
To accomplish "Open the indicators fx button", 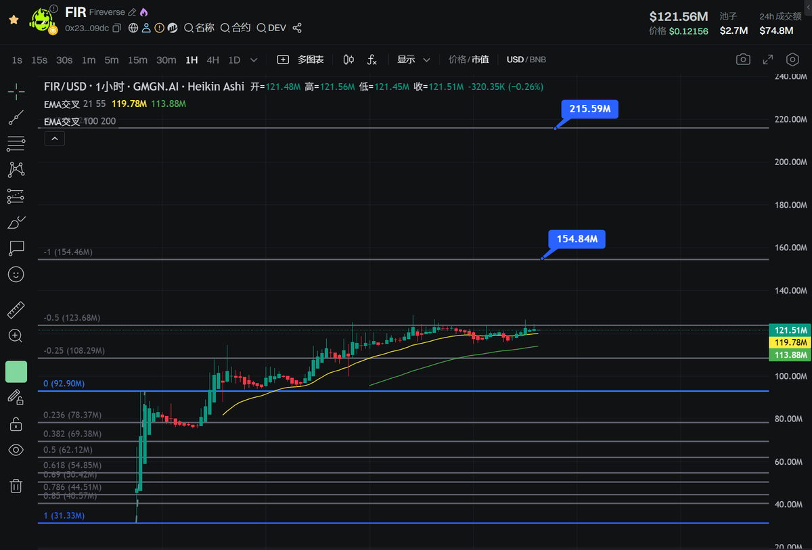I will click(372, 60).
